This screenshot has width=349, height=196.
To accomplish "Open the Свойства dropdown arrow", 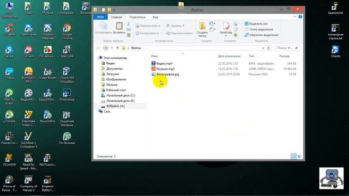I will point(226,35).
